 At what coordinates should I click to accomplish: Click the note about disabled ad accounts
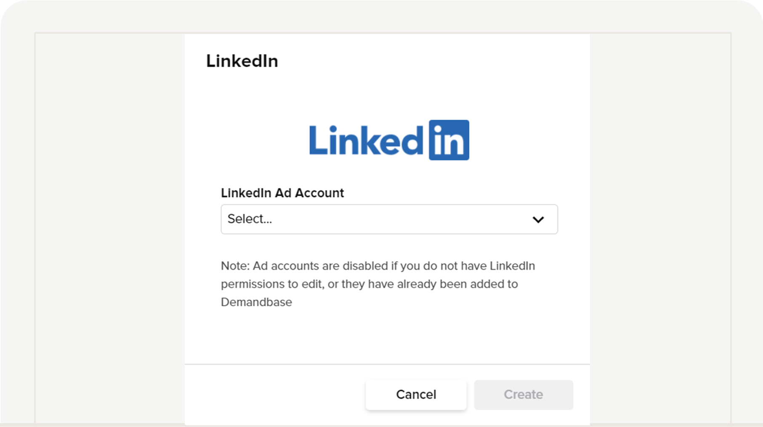378,284
